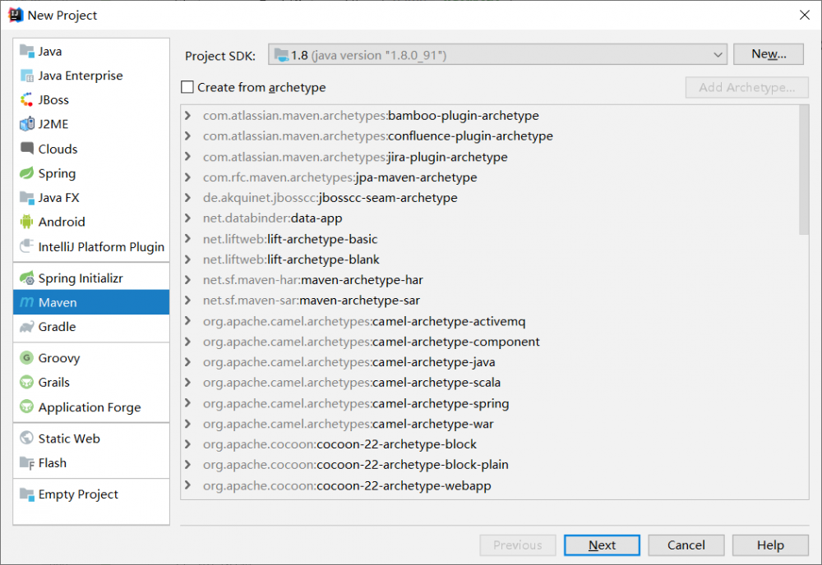
Task: Select the Gradle elephant icon
Action: (x=27, y=327)
